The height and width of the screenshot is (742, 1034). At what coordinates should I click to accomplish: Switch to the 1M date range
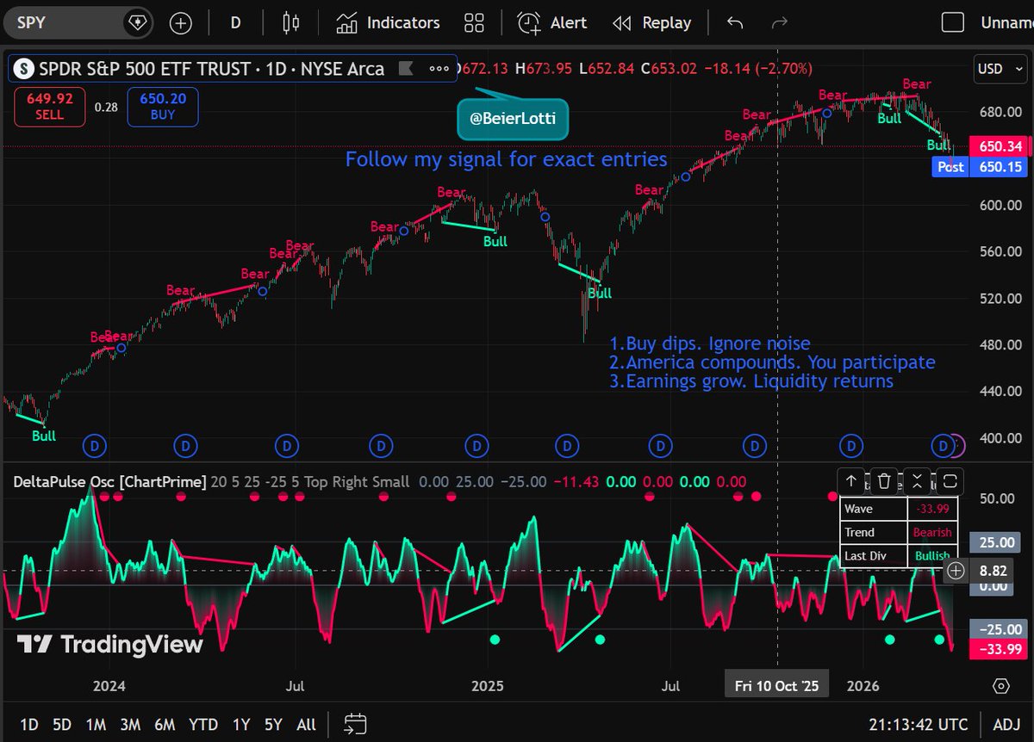click(96, 724)
